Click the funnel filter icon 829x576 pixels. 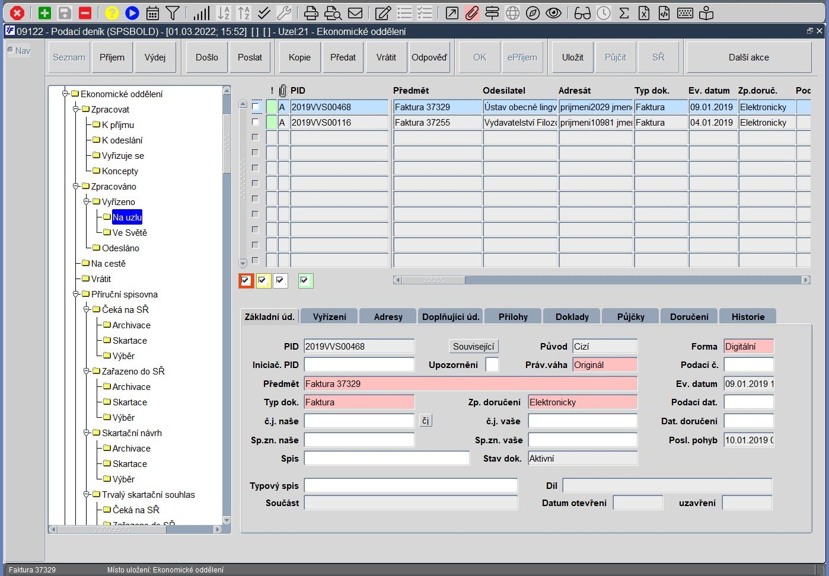(173, 13)
